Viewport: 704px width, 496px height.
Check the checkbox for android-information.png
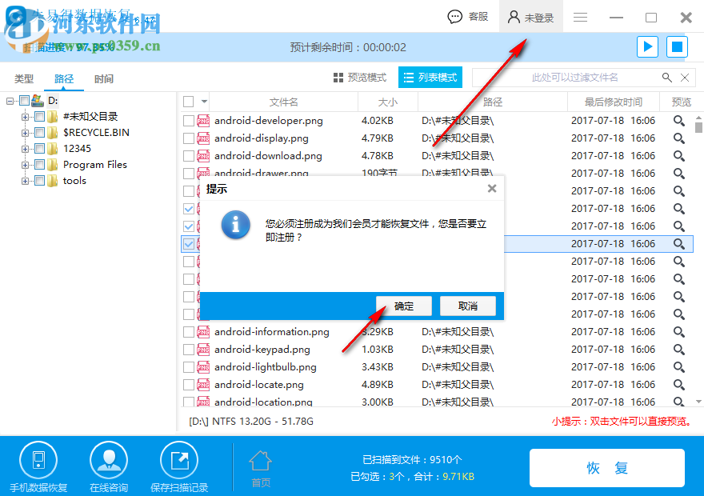coord(190,331)
